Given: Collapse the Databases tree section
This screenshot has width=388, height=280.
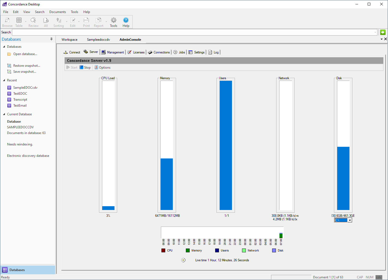Looking at the screenshot, I should click(4, 47).
